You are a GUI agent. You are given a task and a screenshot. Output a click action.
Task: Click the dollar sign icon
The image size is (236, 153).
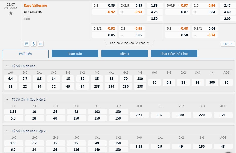34,44
